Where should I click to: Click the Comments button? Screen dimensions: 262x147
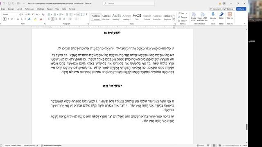pyautogui.click(x=216, y=9)
